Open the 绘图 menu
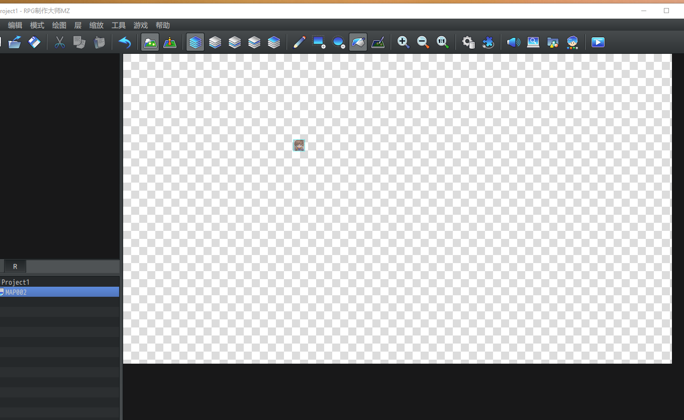Image resolution: width=684 pixels, height=420 pixels. [x=59, y=25]
